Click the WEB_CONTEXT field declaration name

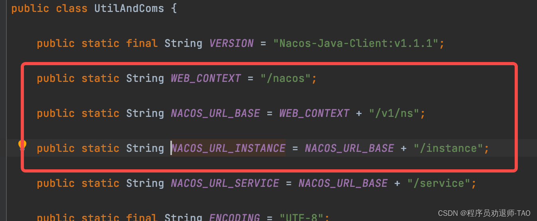(206, 78)
